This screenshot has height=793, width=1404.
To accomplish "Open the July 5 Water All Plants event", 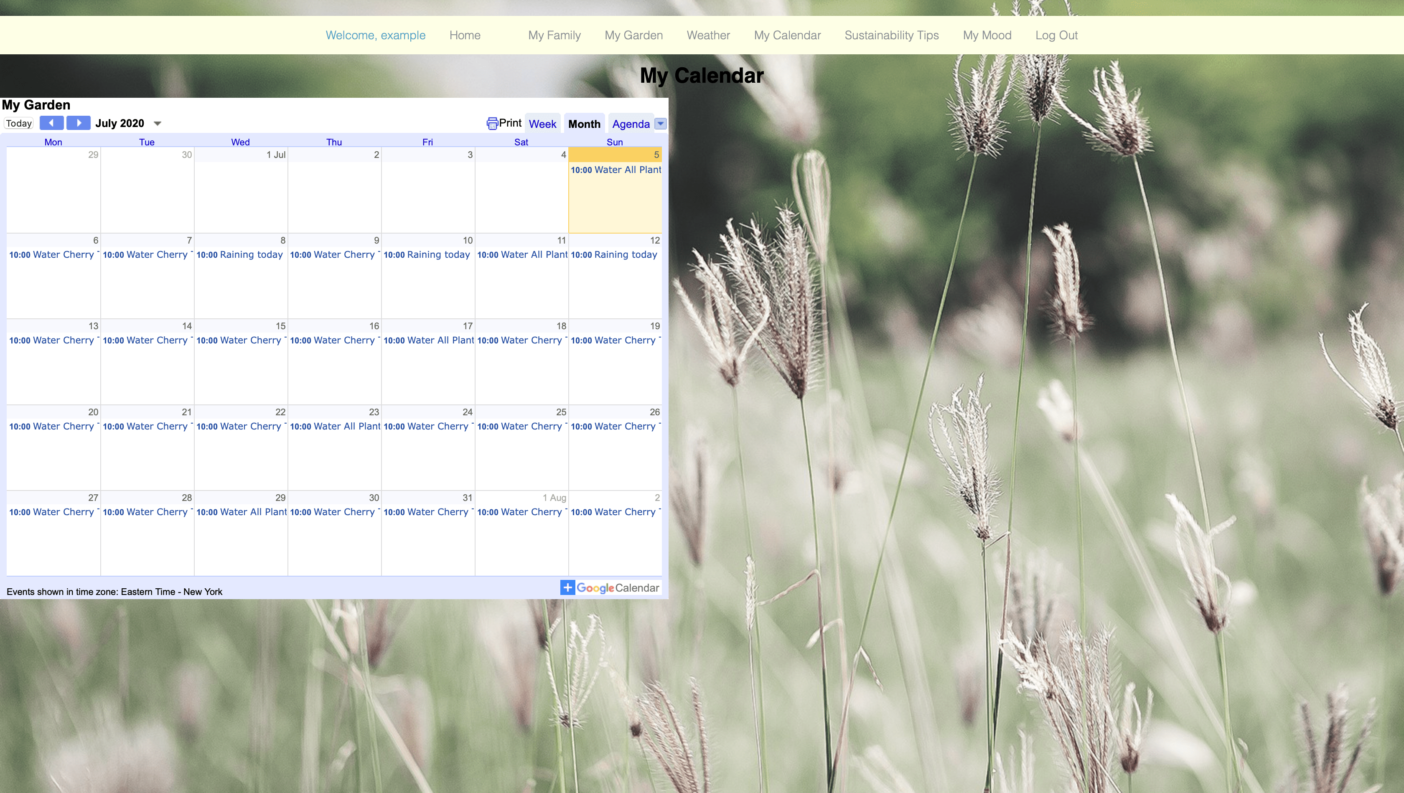I will [x=616, y=170].
